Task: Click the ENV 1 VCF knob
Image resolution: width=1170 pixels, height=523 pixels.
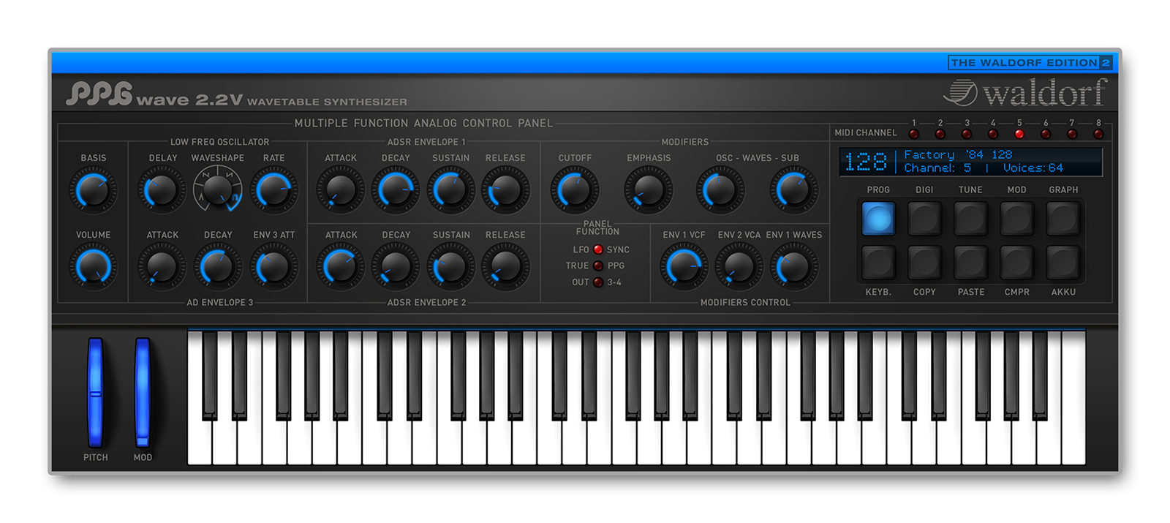Action: coord(684,267)
